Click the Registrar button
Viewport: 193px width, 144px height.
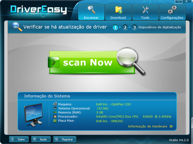(65, 139)
